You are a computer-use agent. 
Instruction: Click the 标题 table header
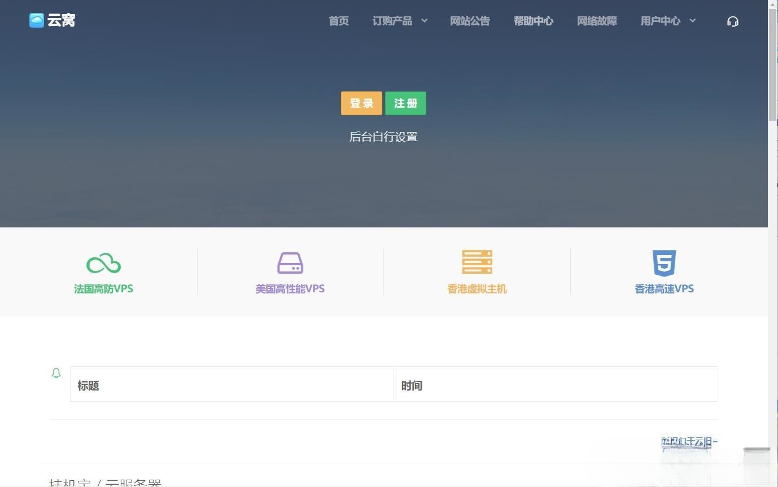(88, 385)
